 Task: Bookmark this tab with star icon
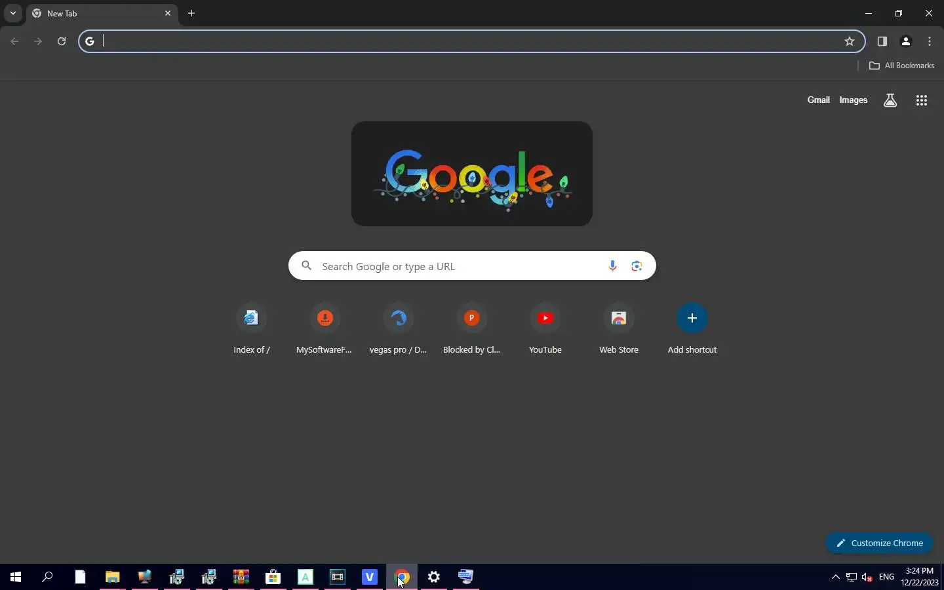click(850, 41)
